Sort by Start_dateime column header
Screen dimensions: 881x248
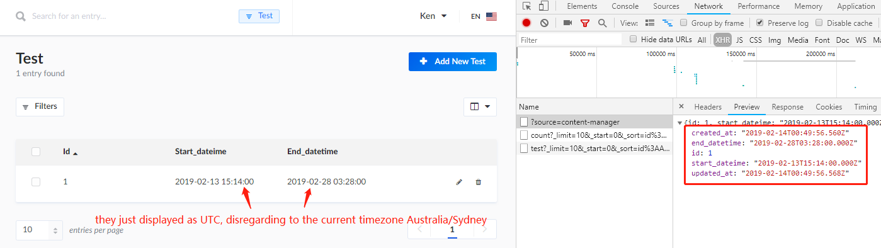(200, 152)
